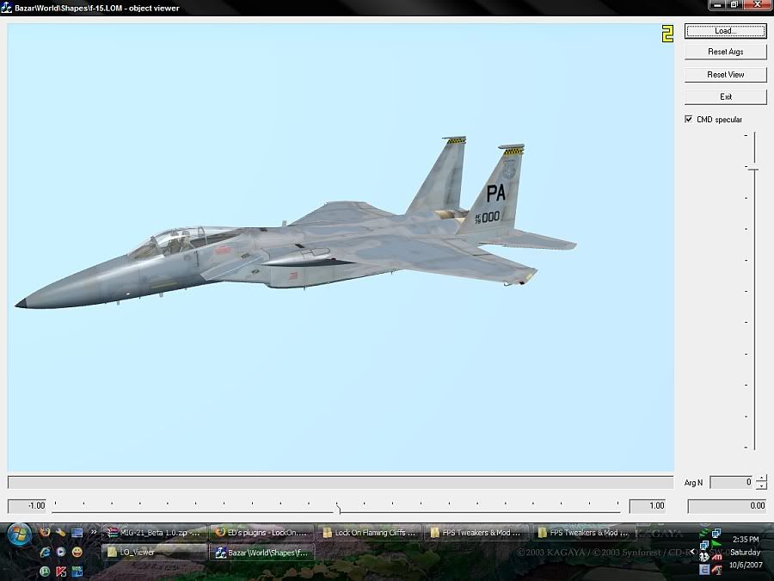The image size is (774, 581).
Task: Click the object viewer title bar icon
Action: [x=7, y=7]
